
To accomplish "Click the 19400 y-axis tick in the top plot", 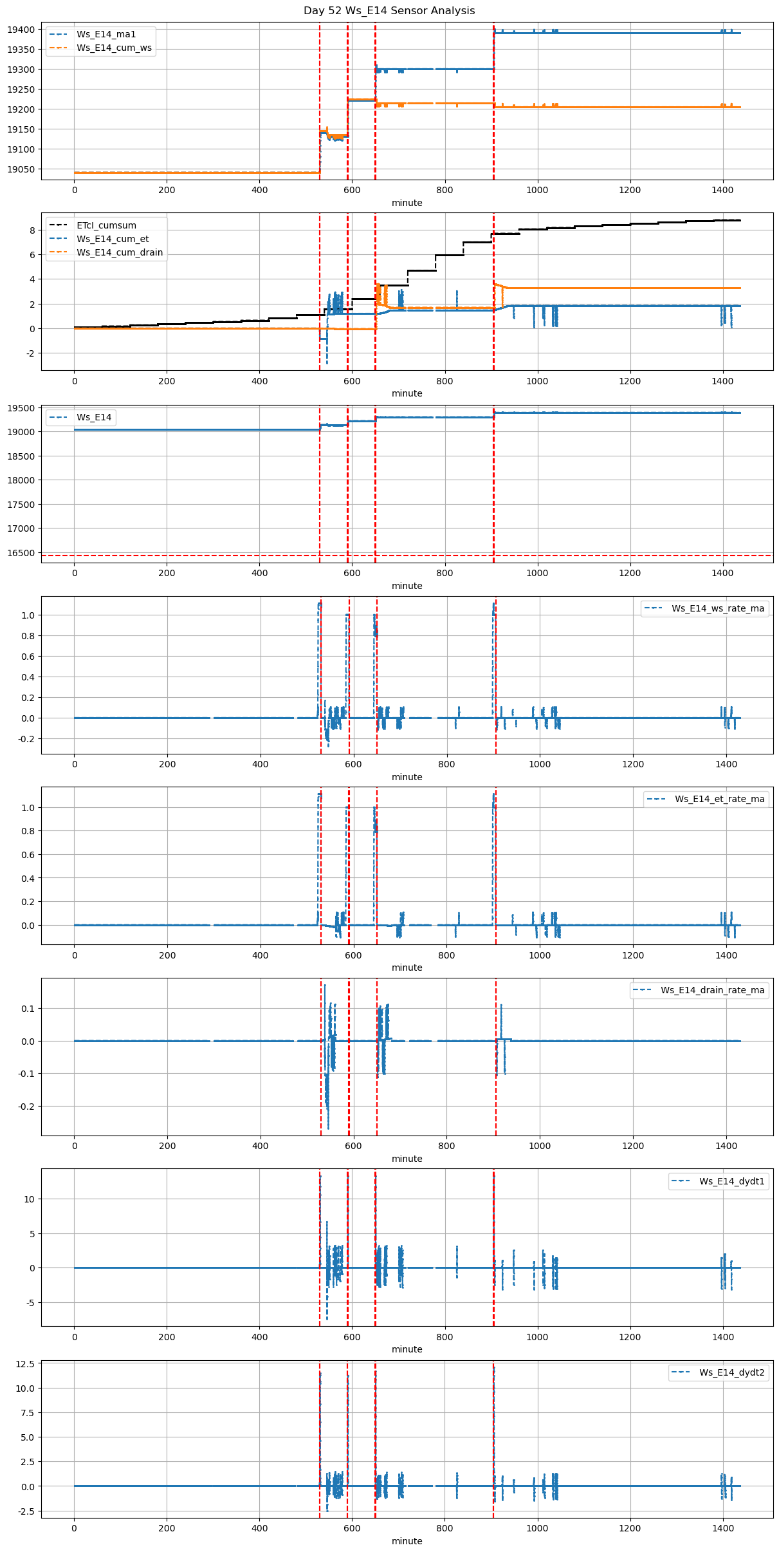I will point(21,30).
